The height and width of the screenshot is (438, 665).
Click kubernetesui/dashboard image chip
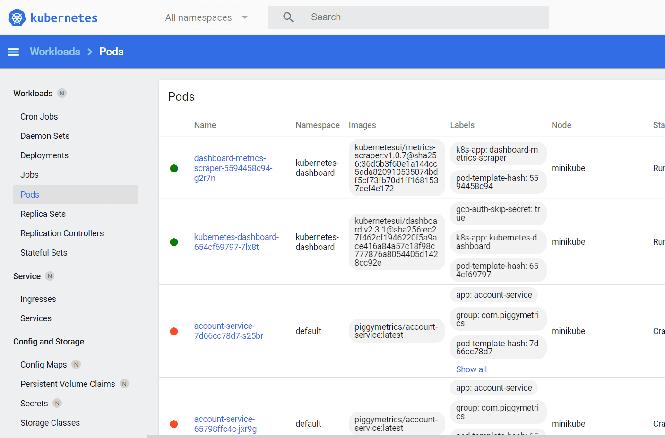tap(397, 242)
